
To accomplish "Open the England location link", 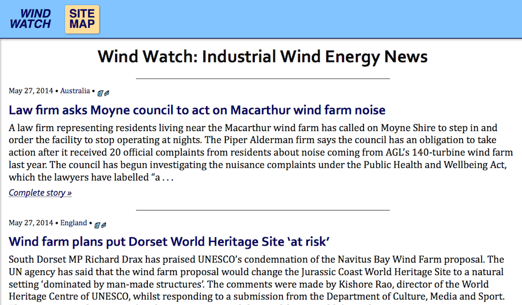I will (x=73, y=223).
